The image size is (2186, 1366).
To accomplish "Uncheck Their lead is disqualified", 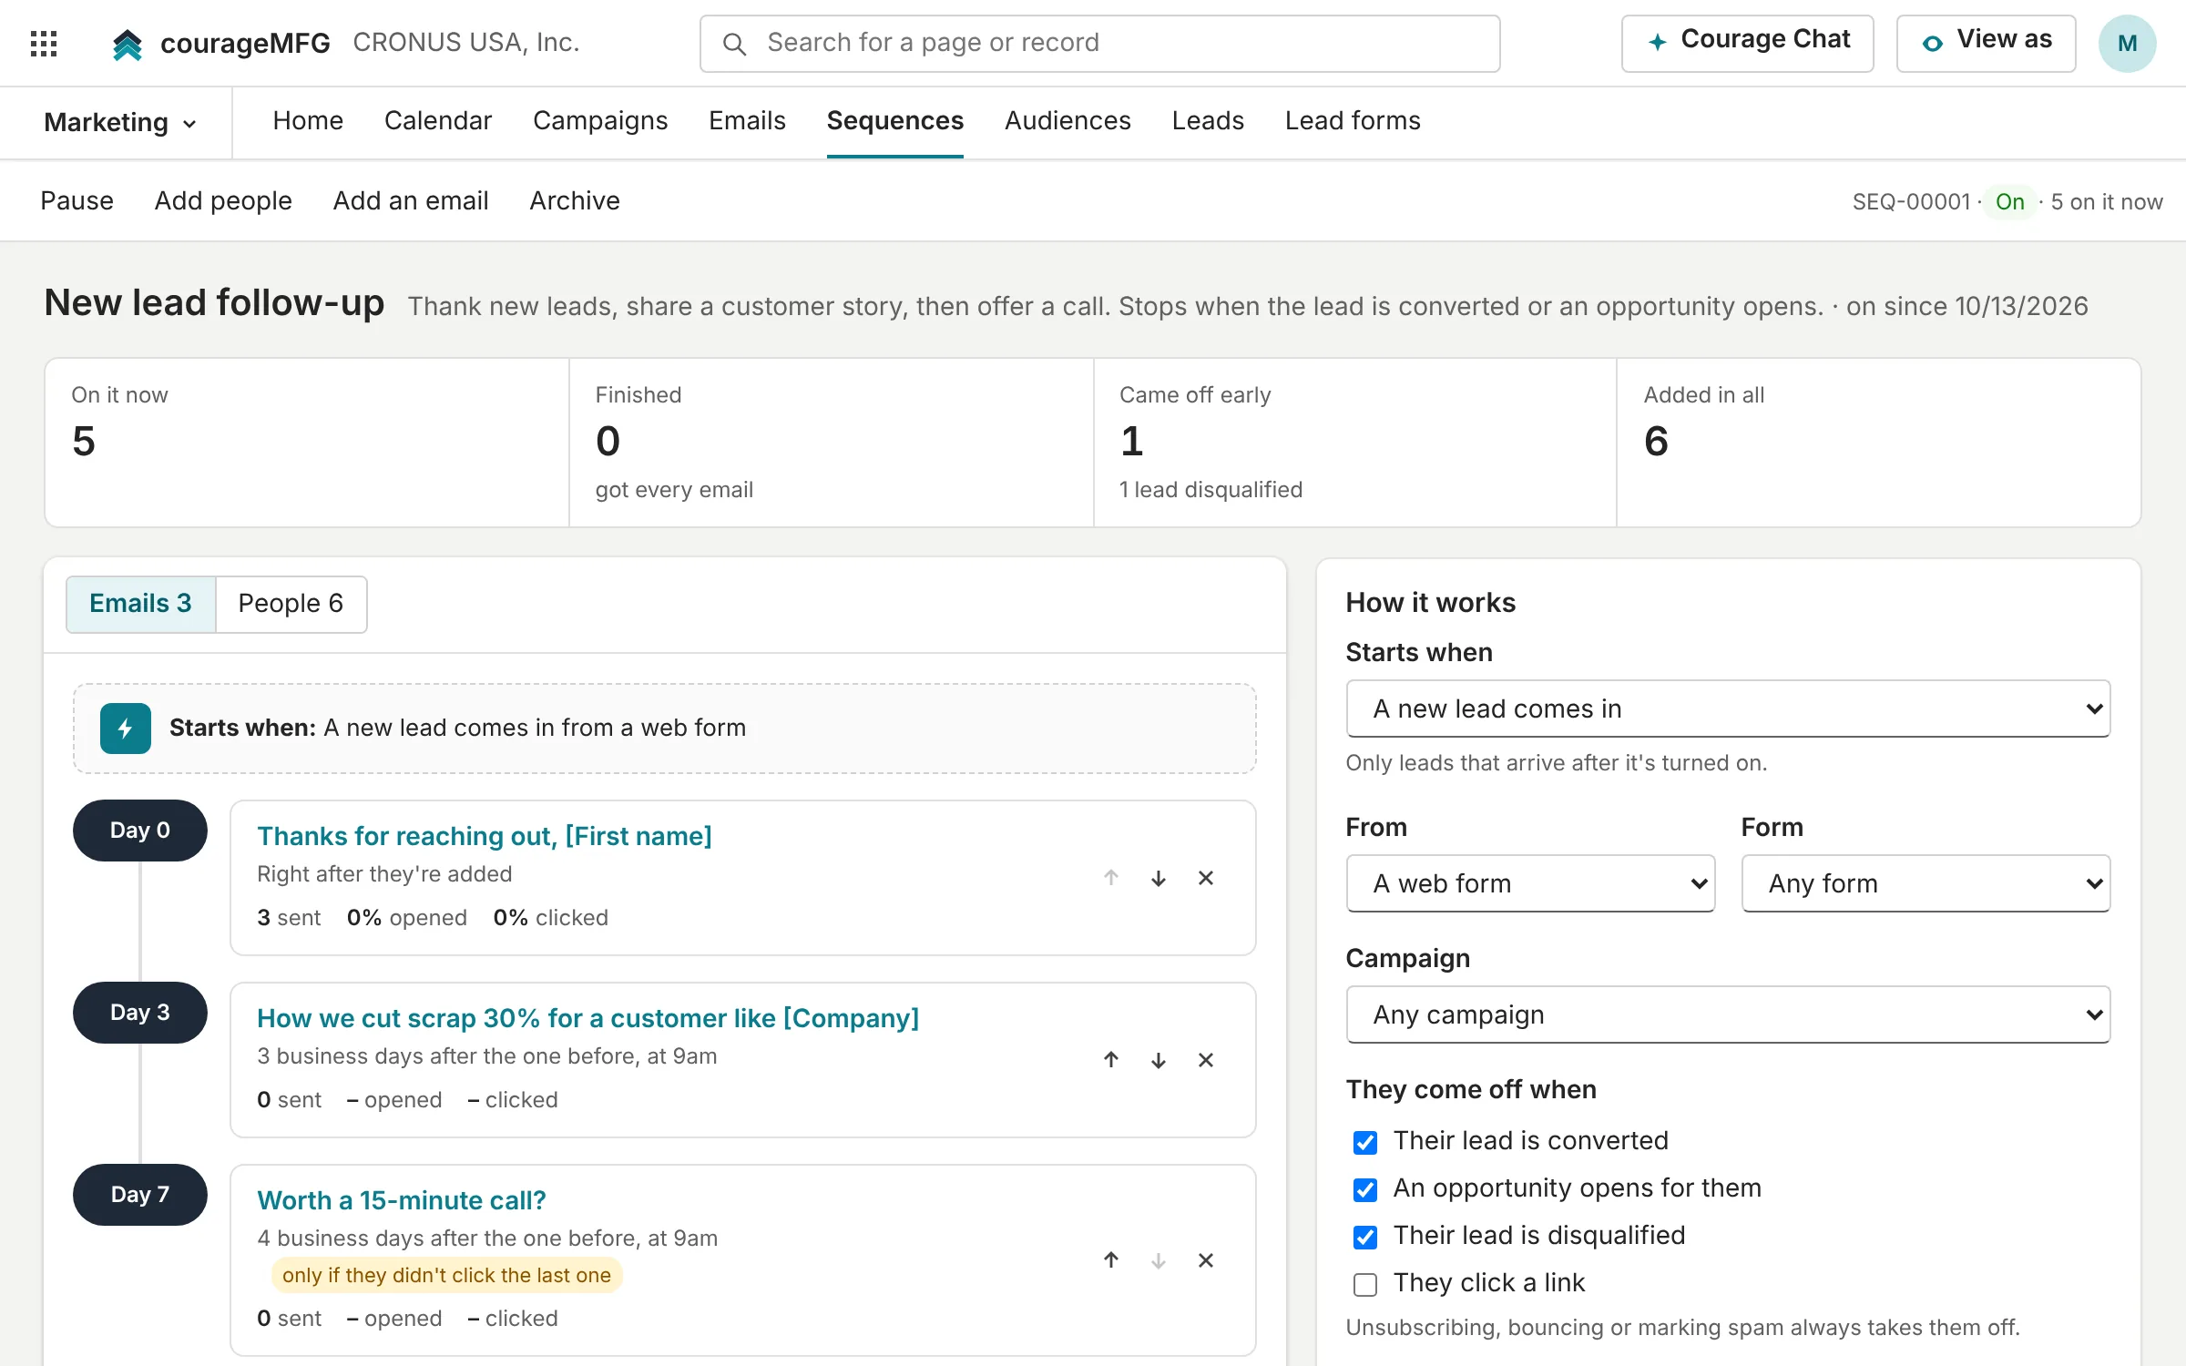I will coord(1365,1237).
